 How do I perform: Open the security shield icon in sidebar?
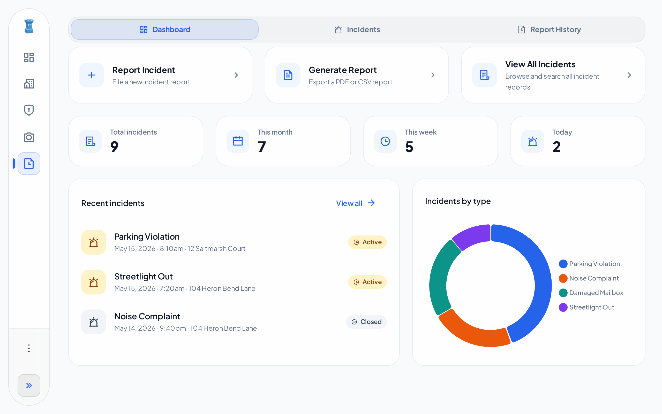pyautogui.click(x=29, y=110)
